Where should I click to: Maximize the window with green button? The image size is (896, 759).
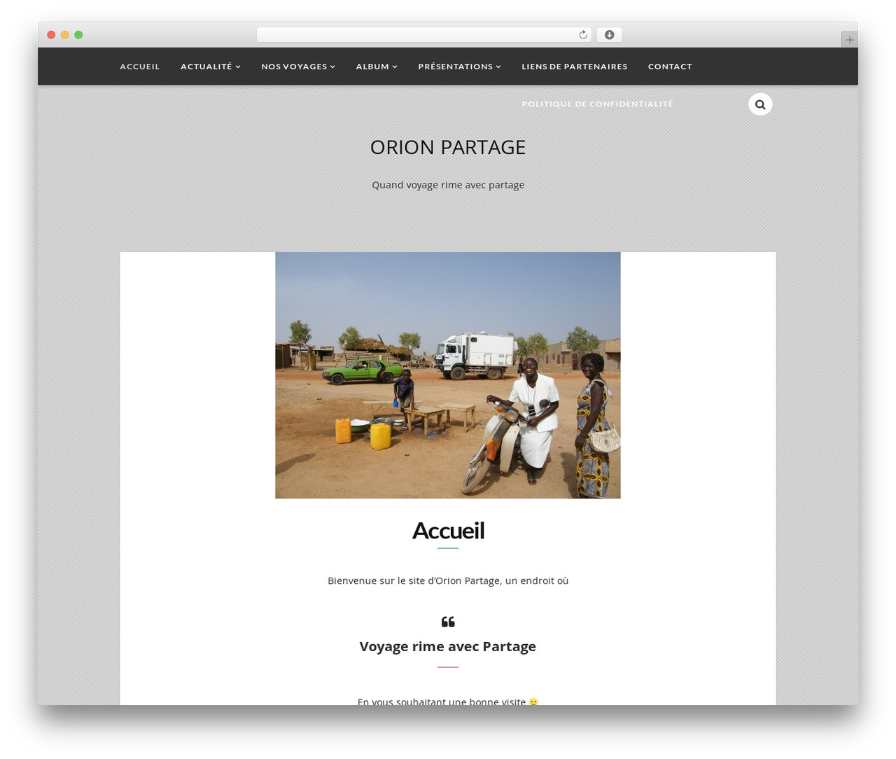78,35
